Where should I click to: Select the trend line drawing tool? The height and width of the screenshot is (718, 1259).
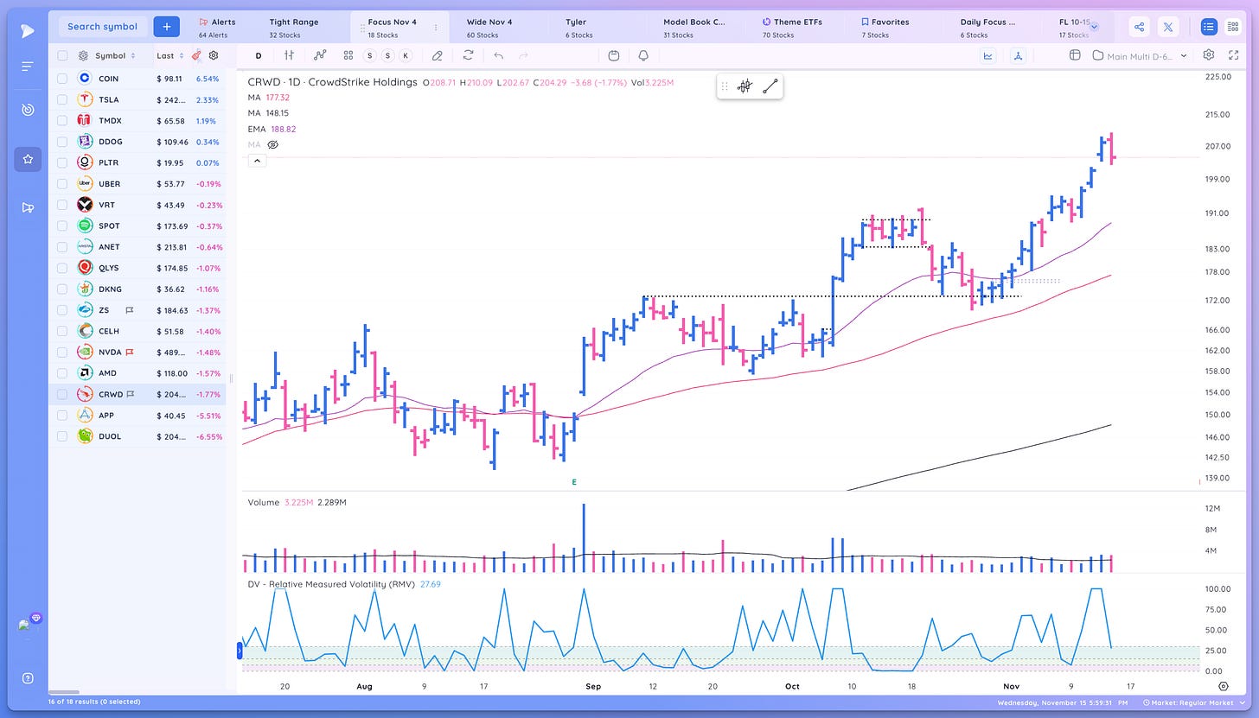click(770, 86)
